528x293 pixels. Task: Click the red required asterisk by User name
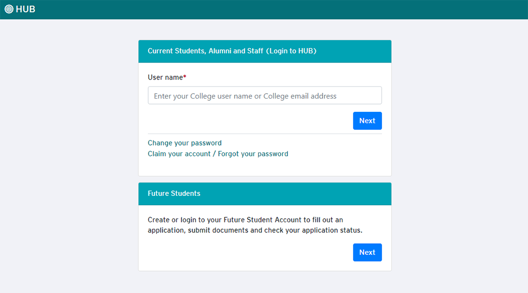pyautogui.click(x=185, y=77)
